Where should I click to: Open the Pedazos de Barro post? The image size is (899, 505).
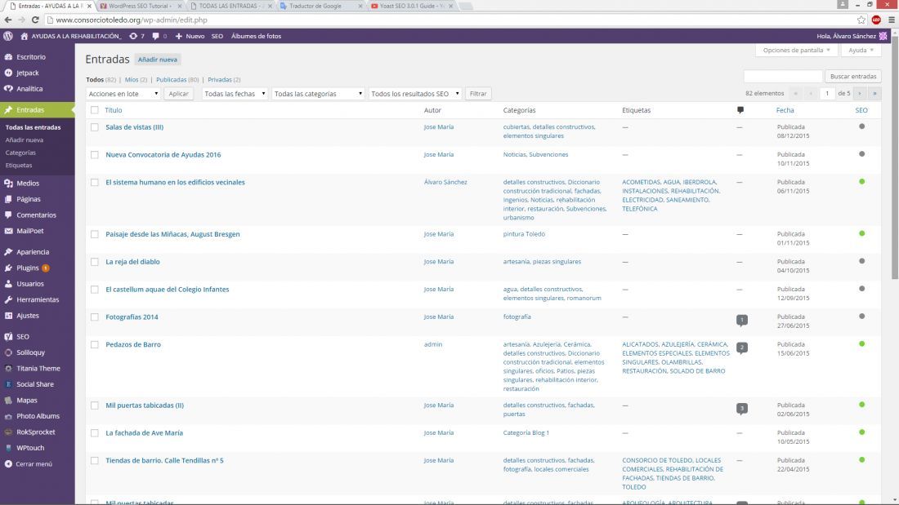click(133, 344)
